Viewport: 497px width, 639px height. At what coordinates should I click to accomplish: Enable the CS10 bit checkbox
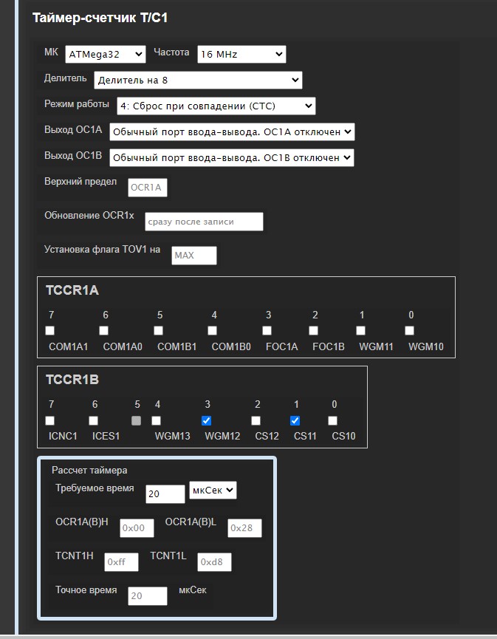(x=333, y=420)
